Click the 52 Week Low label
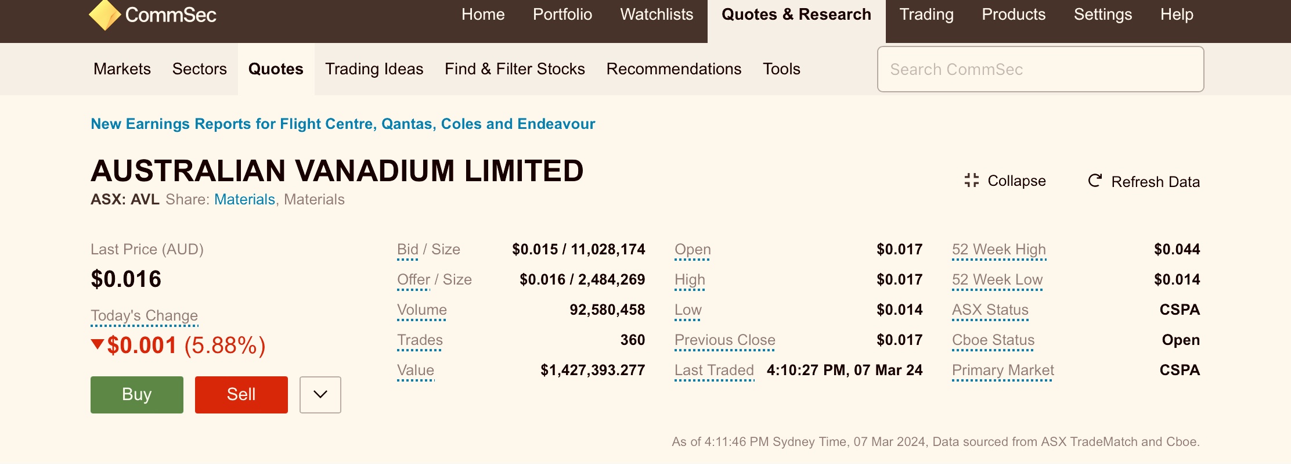 997,279
